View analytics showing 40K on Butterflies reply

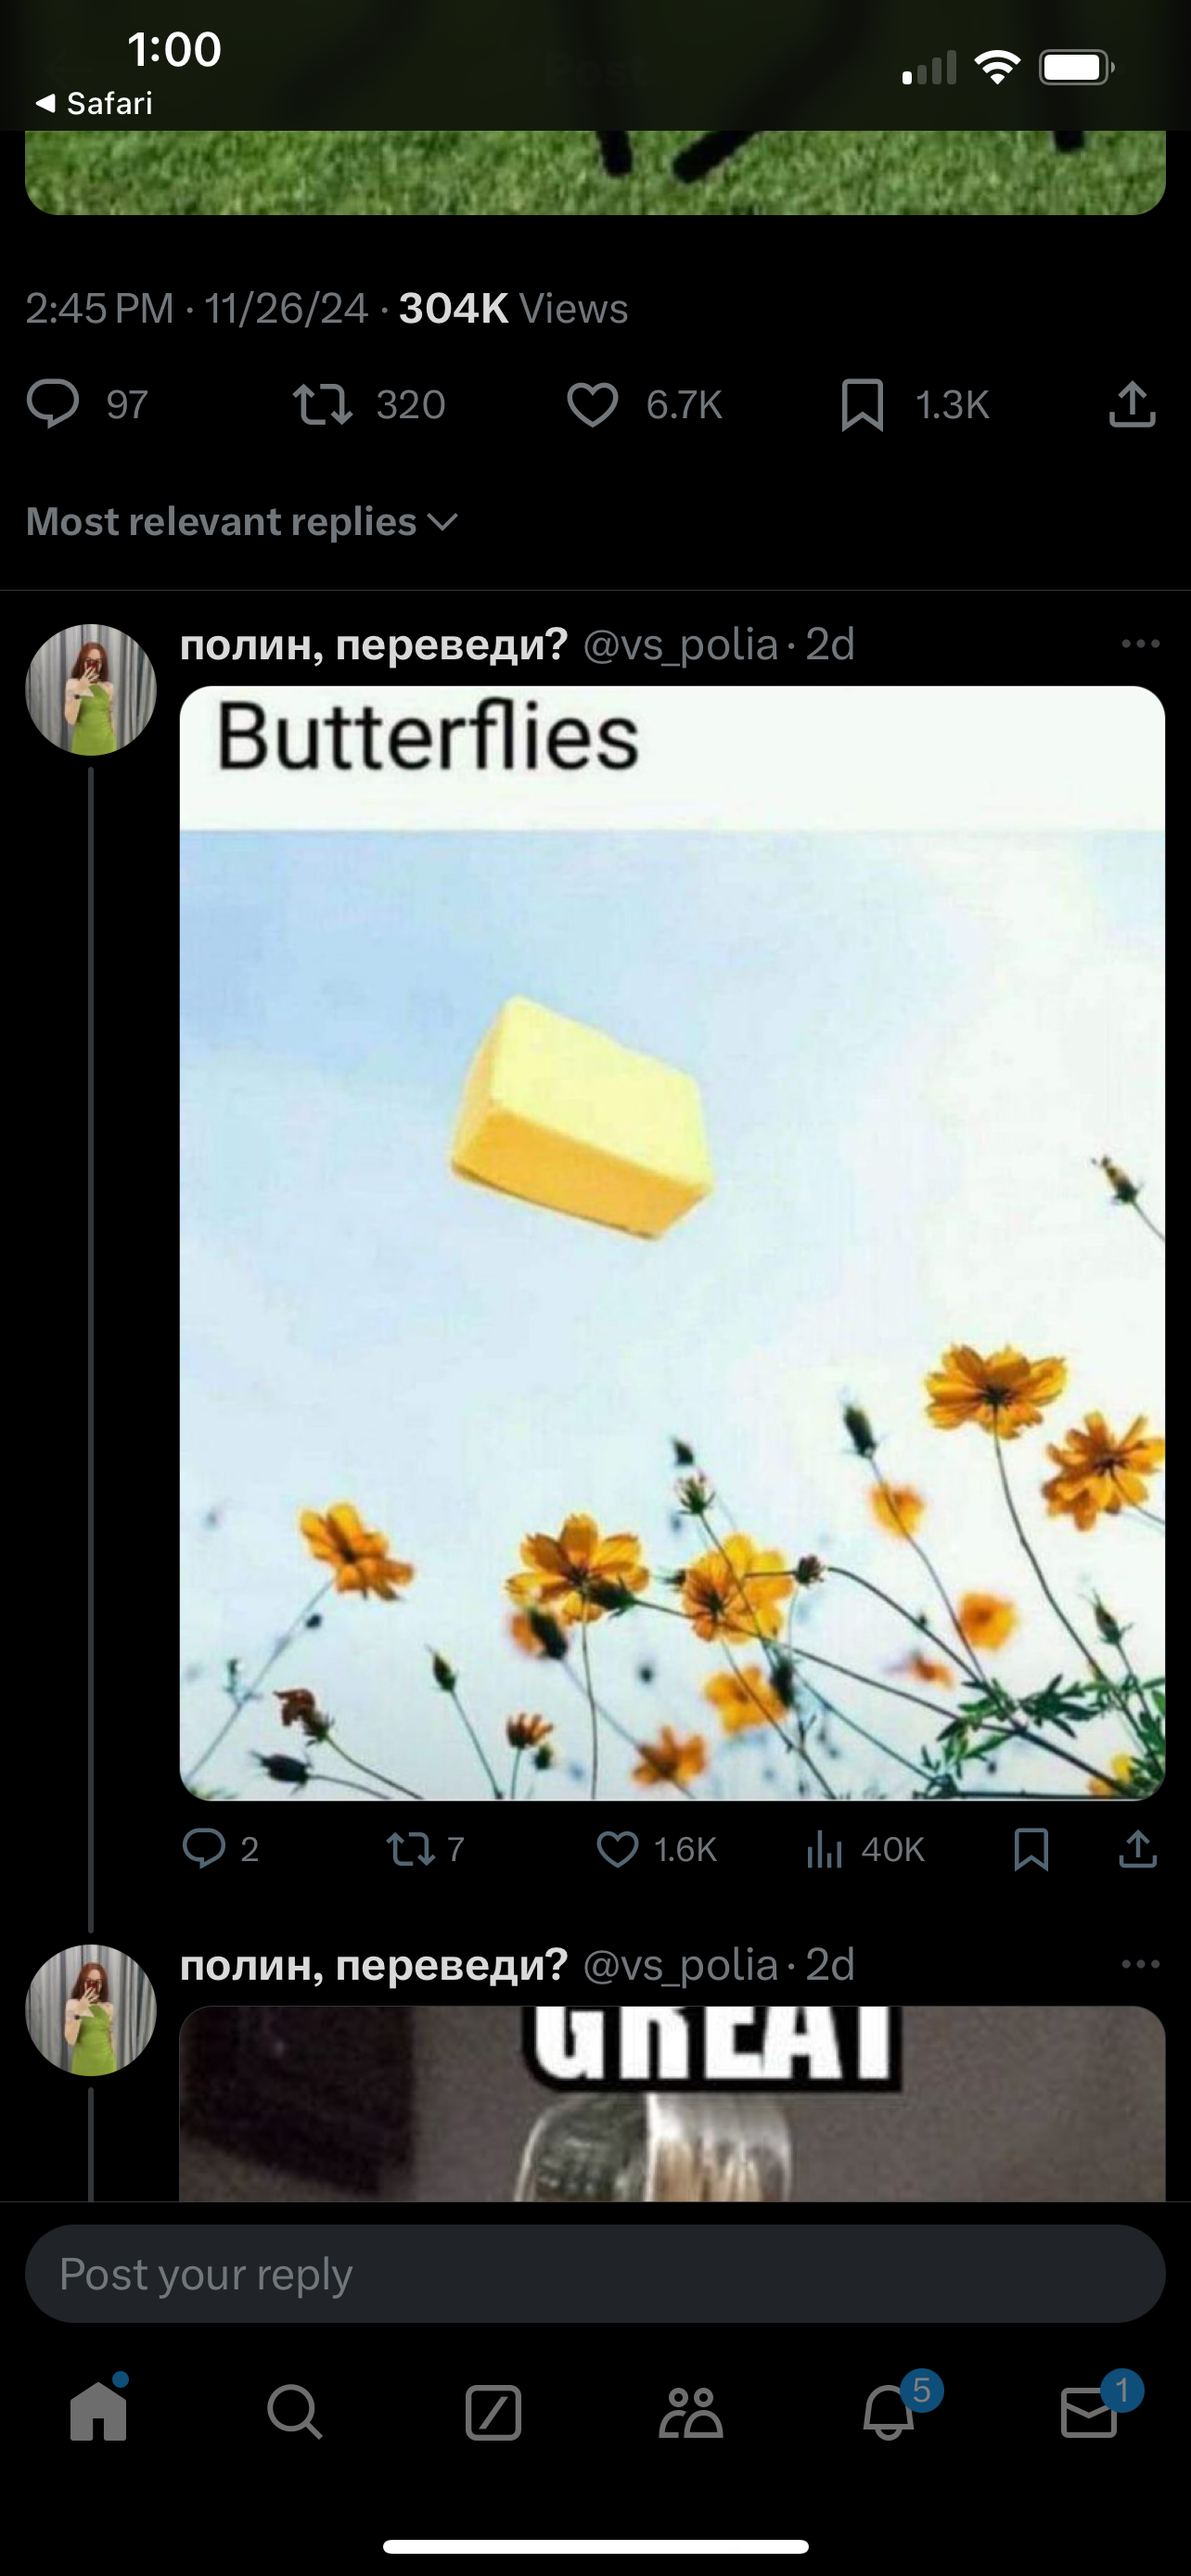(824, 1849)
